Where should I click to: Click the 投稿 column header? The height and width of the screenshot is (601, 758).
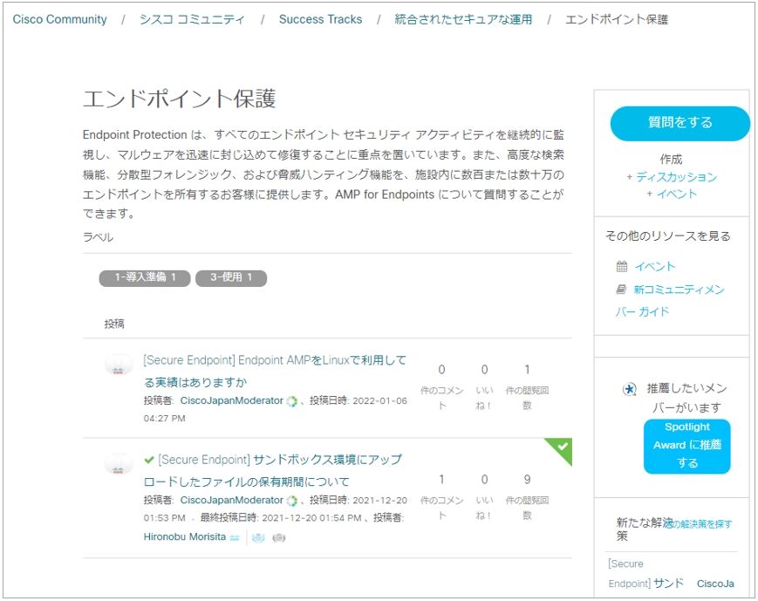[x=114, y=324]
